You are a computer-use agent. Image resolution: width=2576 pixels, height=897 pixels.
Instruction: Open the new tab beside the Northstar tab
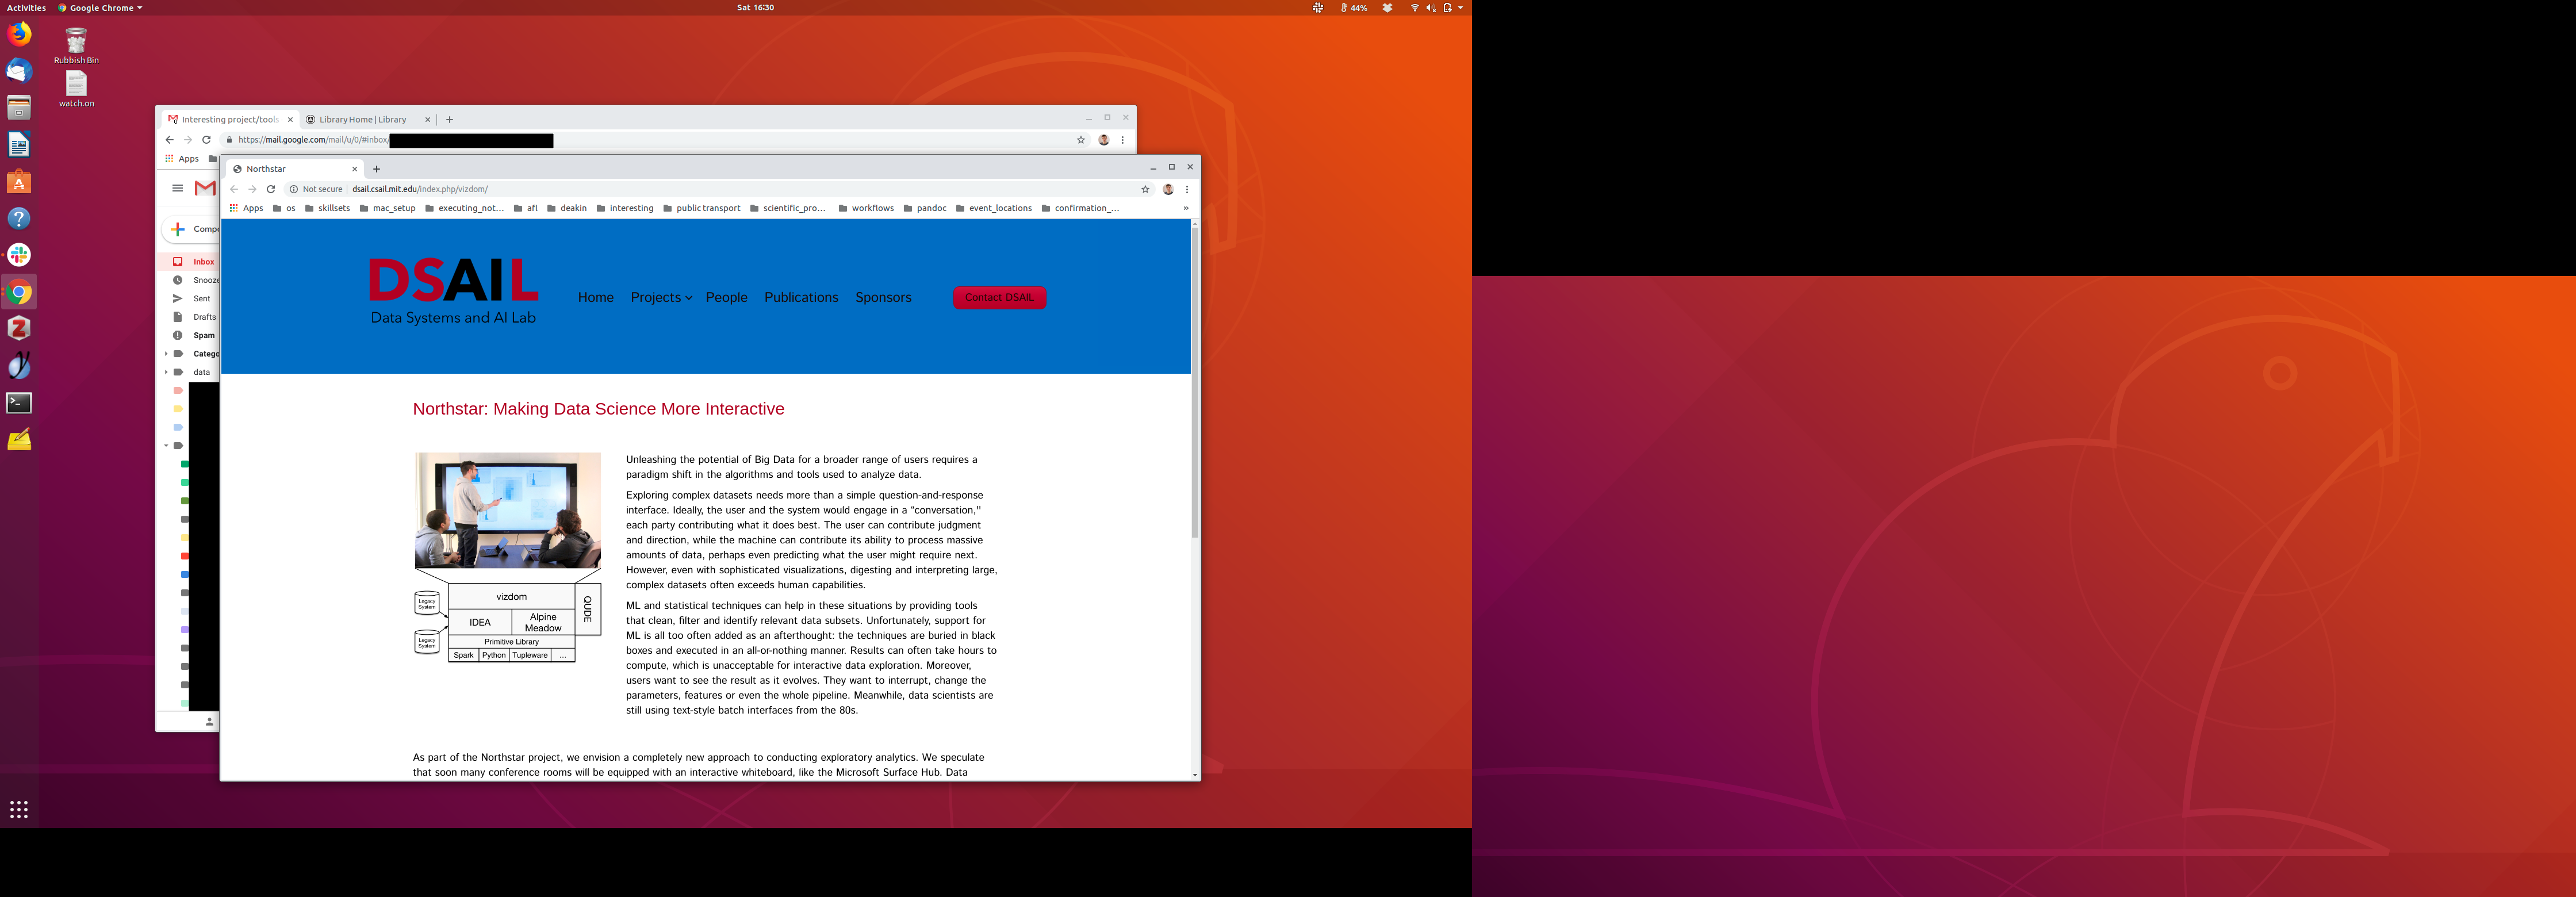tap(377, 169)
